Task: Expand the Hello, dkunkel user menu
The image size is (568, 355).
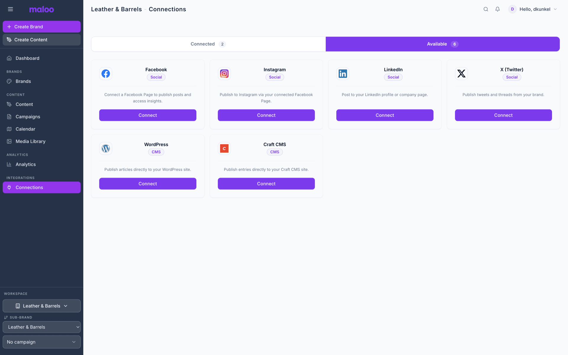Action: click(x=534, y=9)
